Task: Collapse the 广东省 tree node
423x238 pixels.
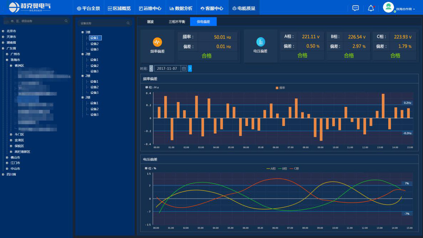Action: (3, 48)
